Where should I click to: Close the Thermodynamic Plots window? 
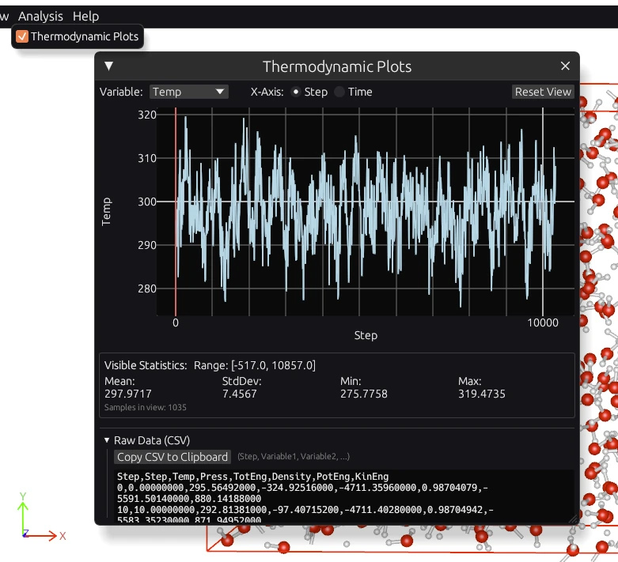click(x=565, y=66)
